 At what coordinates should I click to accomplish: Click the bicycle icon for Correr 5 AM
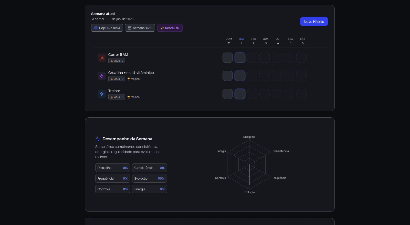click(102, 58)
